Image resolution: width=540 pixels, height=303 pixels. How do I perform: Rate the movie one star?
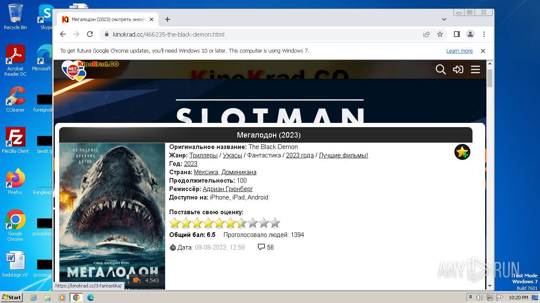tap(175, 223)
